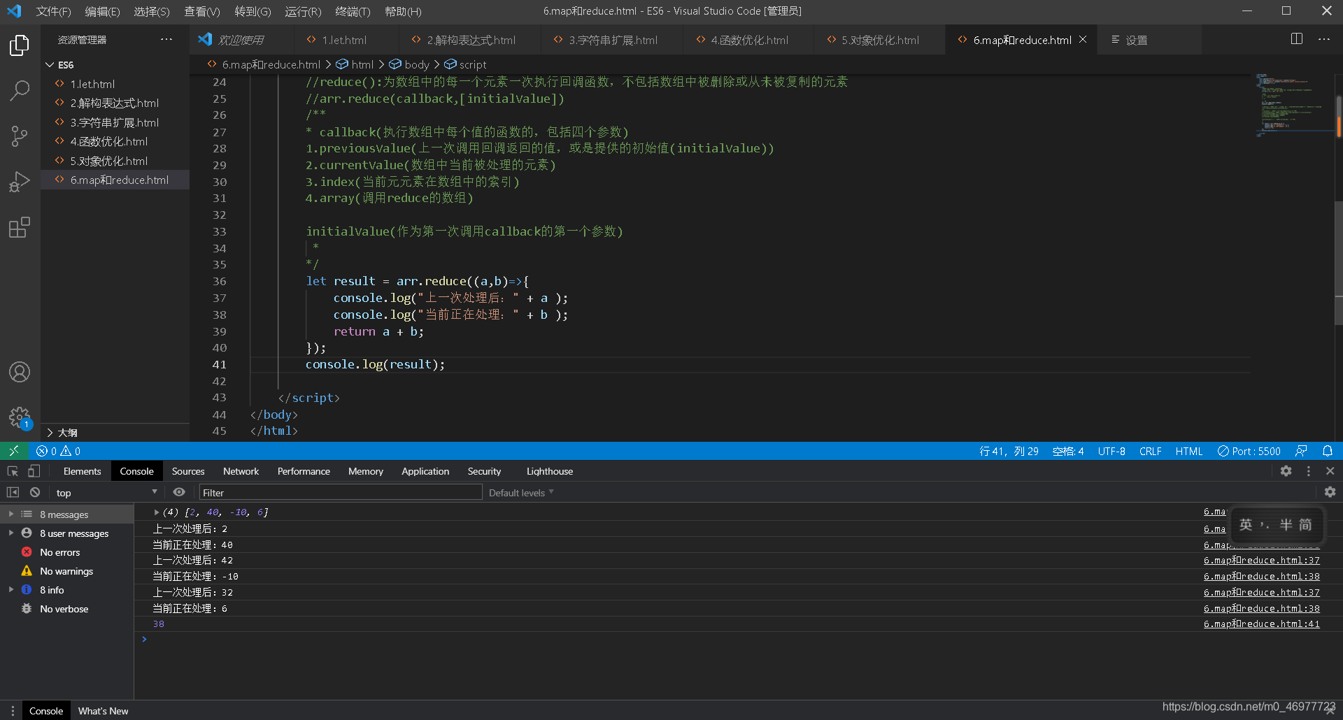Open DevTools customize three-dot menu
Viewport: 1343px width, 720px height.
pos(1309,471)
